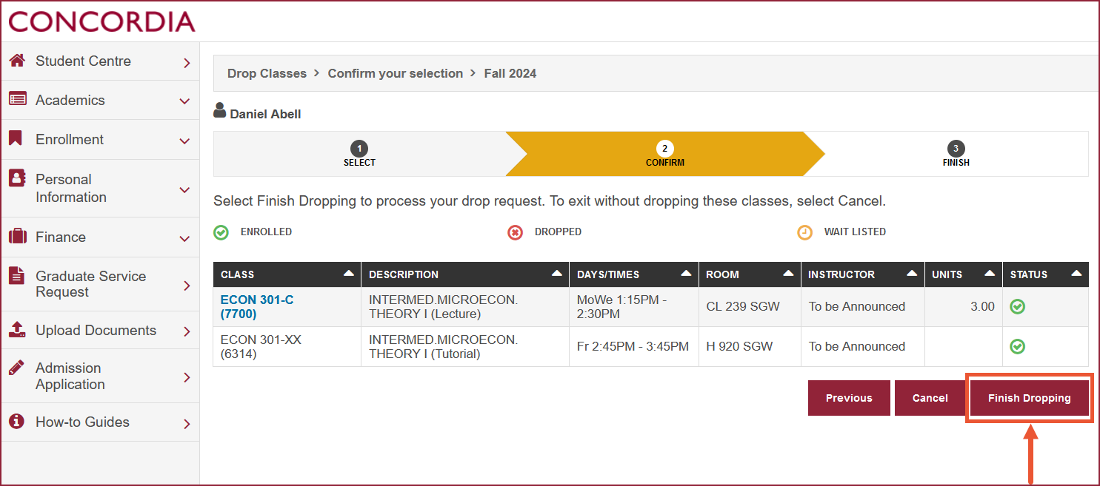Sort table by Description column arrow
This screenshot has height=486, width=1100.
(x=557, y=274)
